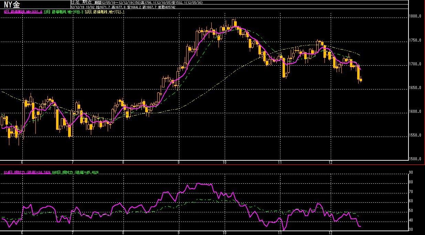This screenshot has height=235, width=425.
Task: Click month 9 label under price chart
Action: 179,162
